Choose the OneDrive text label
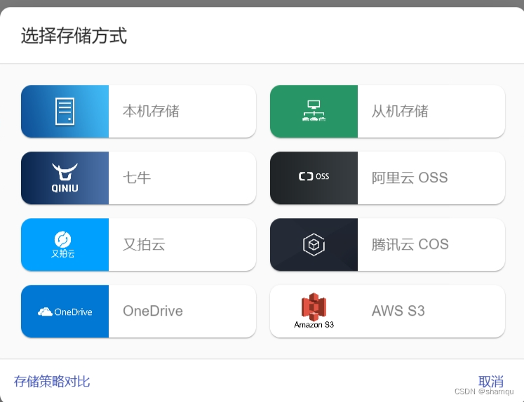Image resolution: width=524 pixels, height=402 pixels. [x=153, y=311]
